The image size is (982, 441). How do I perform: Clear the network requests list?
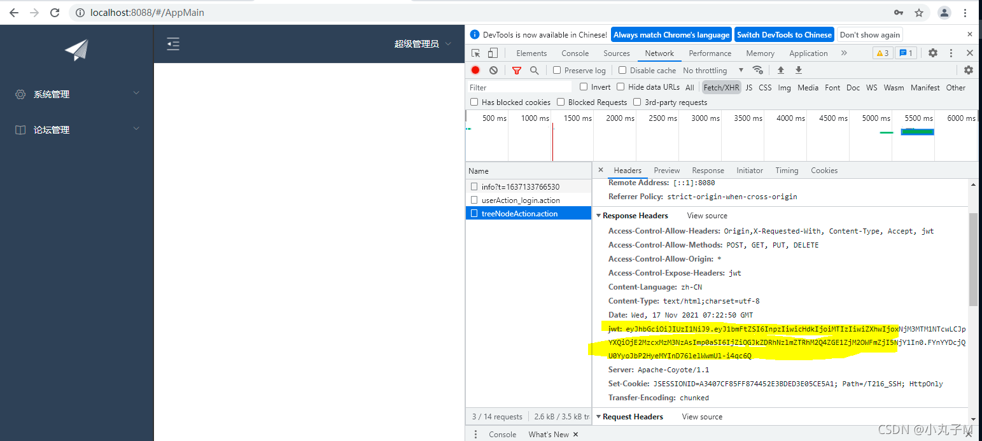point(493,70)
